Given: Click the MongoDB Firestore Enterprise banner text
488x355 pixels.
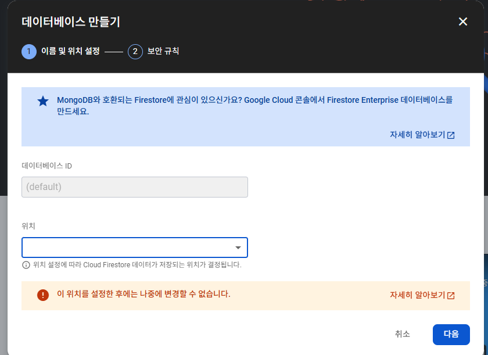Looking at the screenshot, I should click(x=254, y=106).
